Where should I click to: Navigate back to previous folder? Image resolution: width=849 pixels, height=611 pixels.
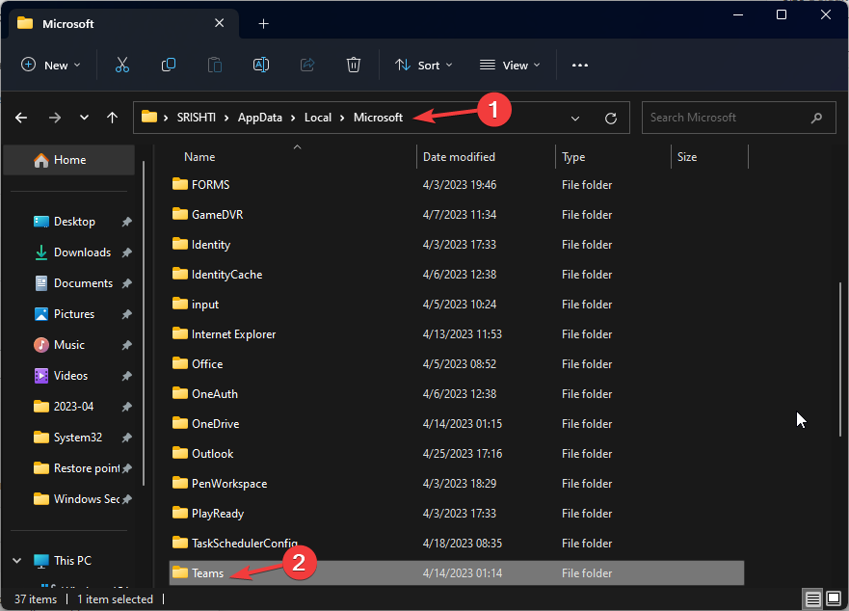[21, 118]
